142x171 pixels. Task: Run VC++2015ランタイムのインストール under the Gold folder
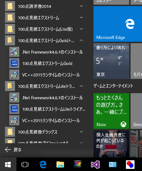(x=51, y=75)
